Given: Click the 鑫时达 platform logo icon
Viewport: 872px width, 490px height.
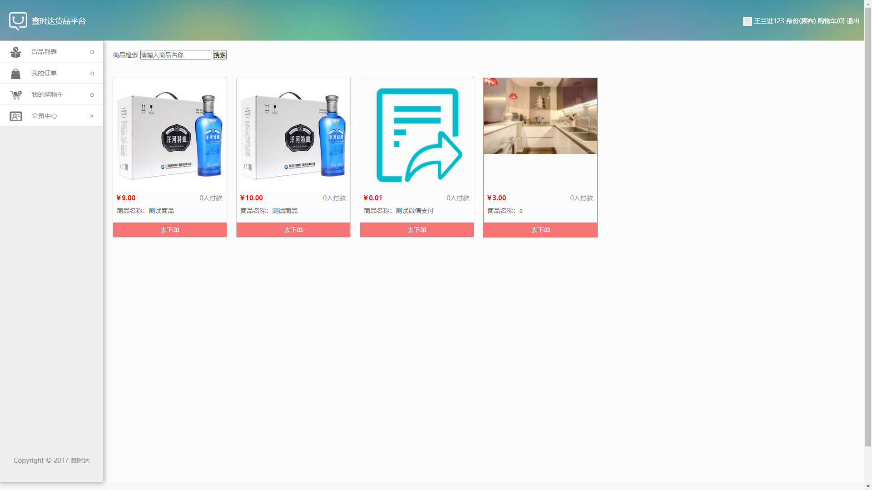Looking at the screenshot, I should pyautogui.click(x=18, y=21).
